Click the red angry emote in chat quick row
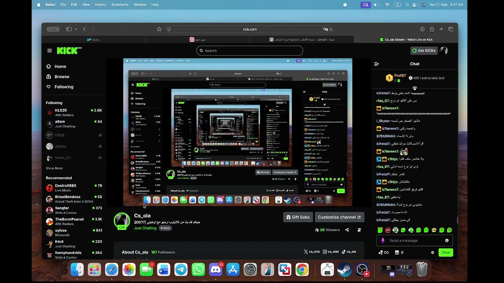504x283 pixels. 388,230
